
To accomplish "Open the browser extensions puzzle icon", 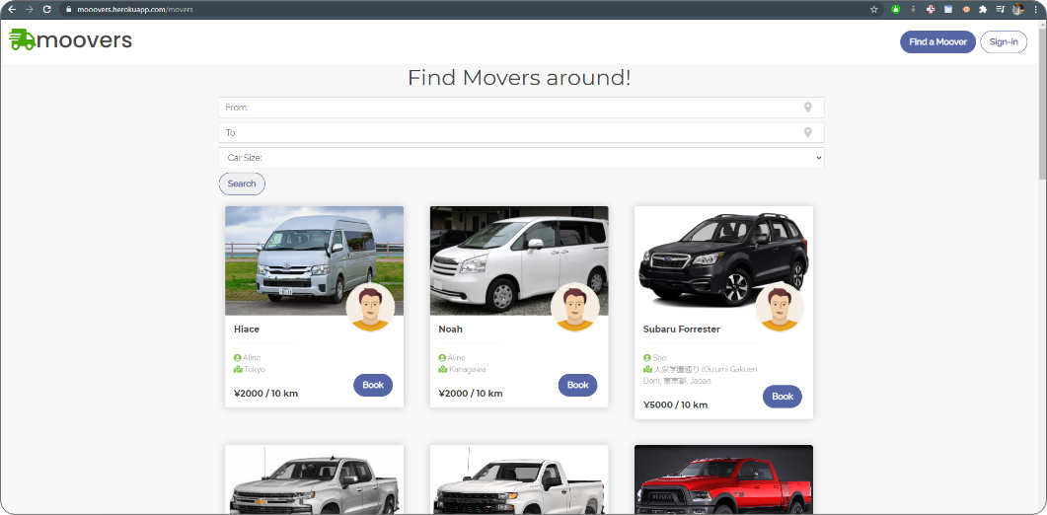I will point(983,9).
